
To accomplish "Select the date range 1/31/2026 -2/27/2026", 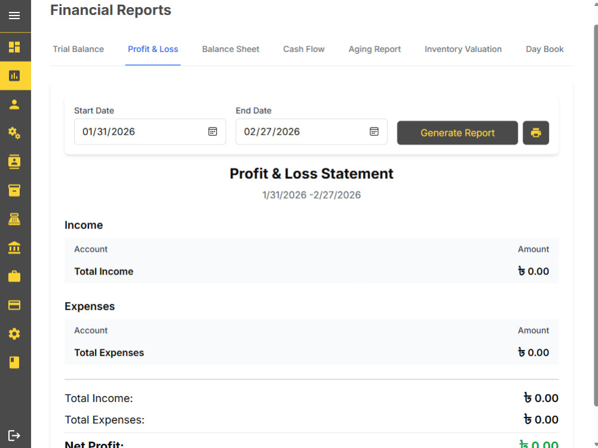I will pos(312,195).
